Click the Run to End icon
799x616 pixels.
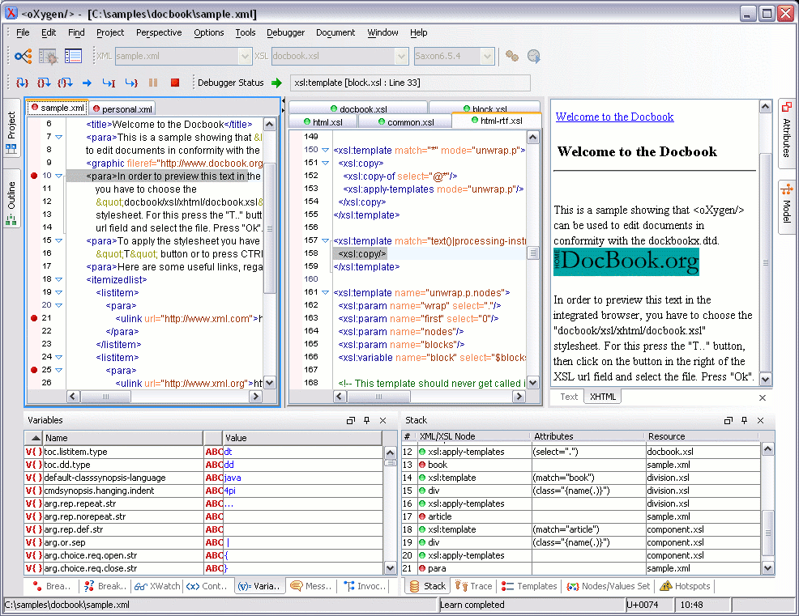tap(131, 83)
